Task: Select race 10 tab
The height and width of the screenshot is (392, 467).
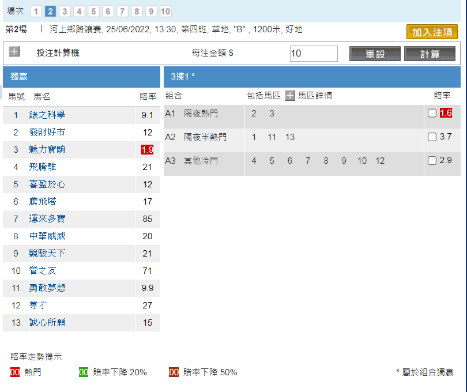Action: (165, 12)
